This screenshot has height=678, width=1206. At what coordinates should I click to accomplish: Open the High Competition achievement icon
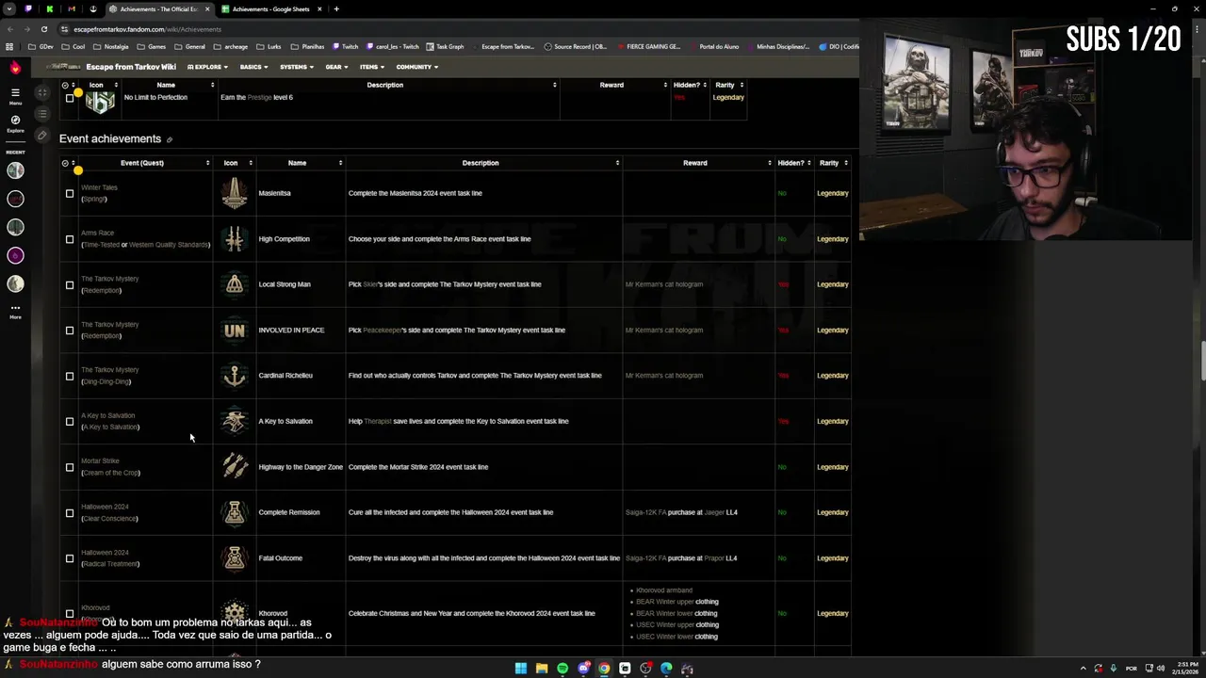click(235, 239)
